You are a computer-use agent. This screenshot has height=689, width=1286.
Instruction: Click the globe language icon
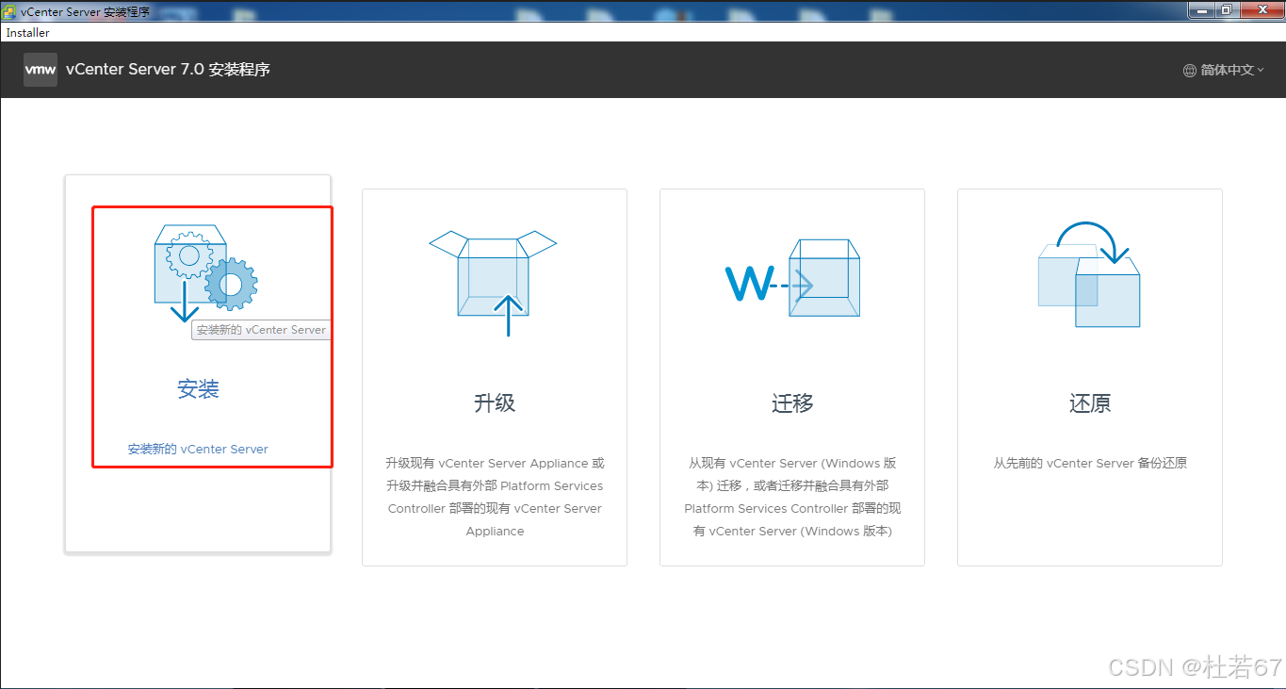pyautogui.click(x=1190, y=70)
